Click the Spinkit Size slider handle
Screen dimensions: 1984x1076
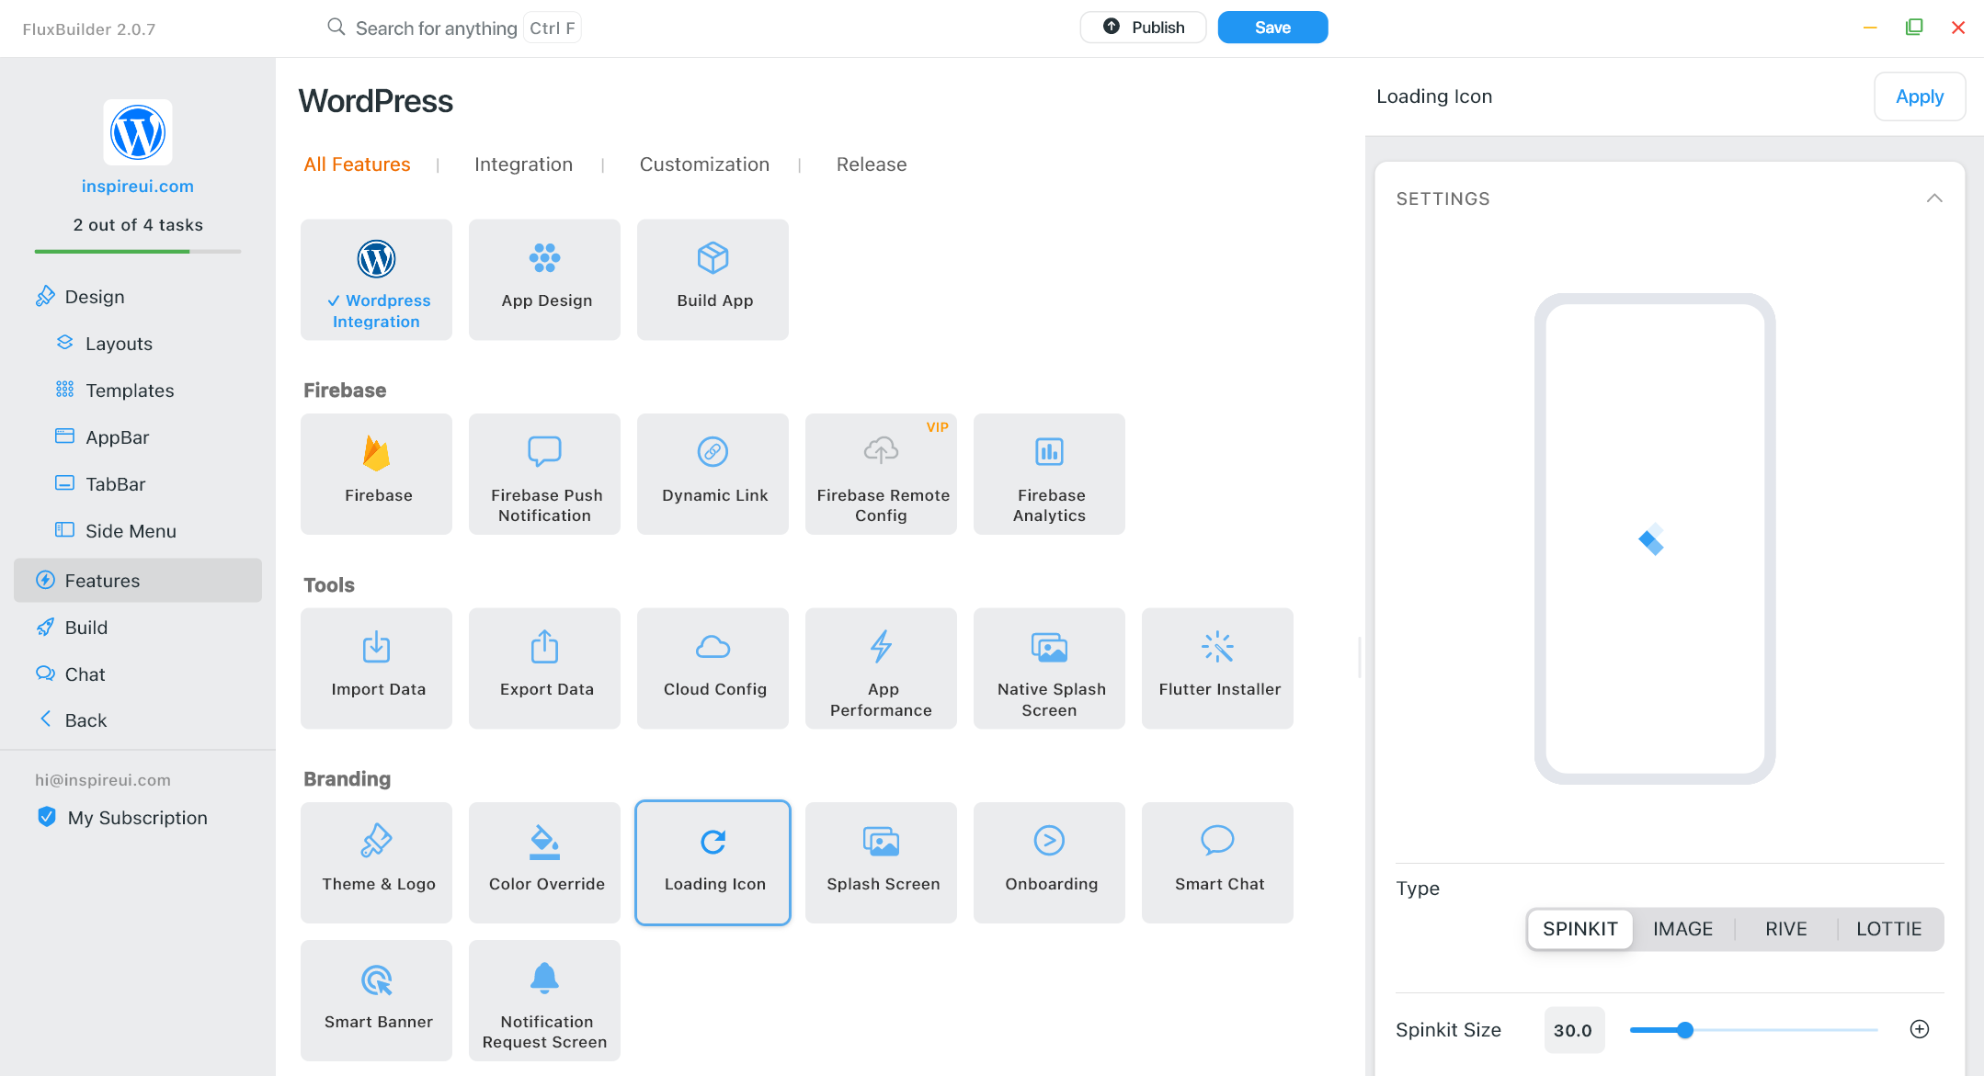[1684, 1030]
